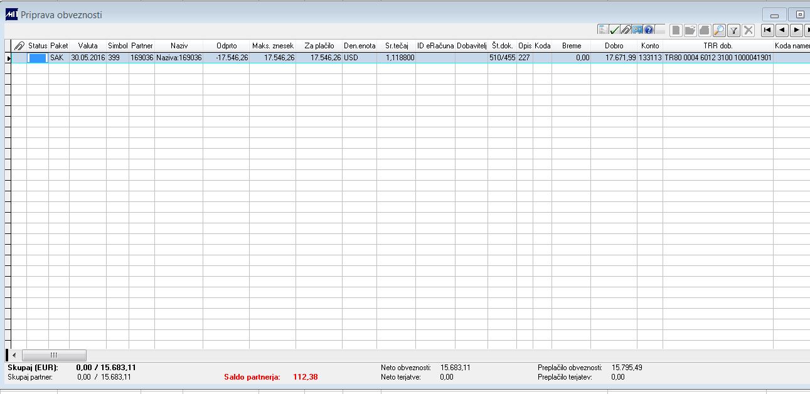Click the Za plačilo column header
The image size is (810, 394).
[319, 46]
